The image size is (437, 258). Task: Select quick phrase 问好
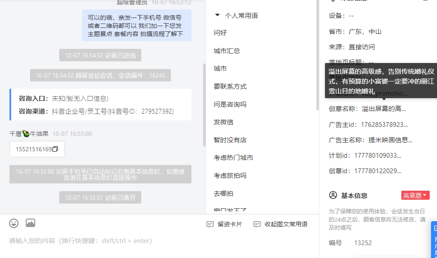[x=220, y=33]
